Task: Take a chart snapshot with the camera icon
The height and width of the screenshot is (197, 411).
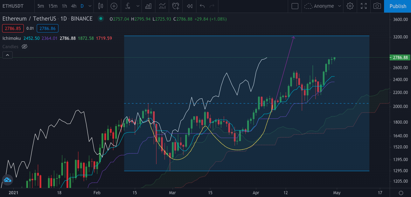Action: [x=377, y=6]
